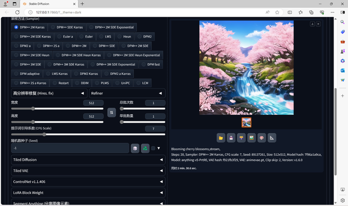Click the save image icon below preview
Viewport: 348px width, 206px height.
[x=231, y=138]
